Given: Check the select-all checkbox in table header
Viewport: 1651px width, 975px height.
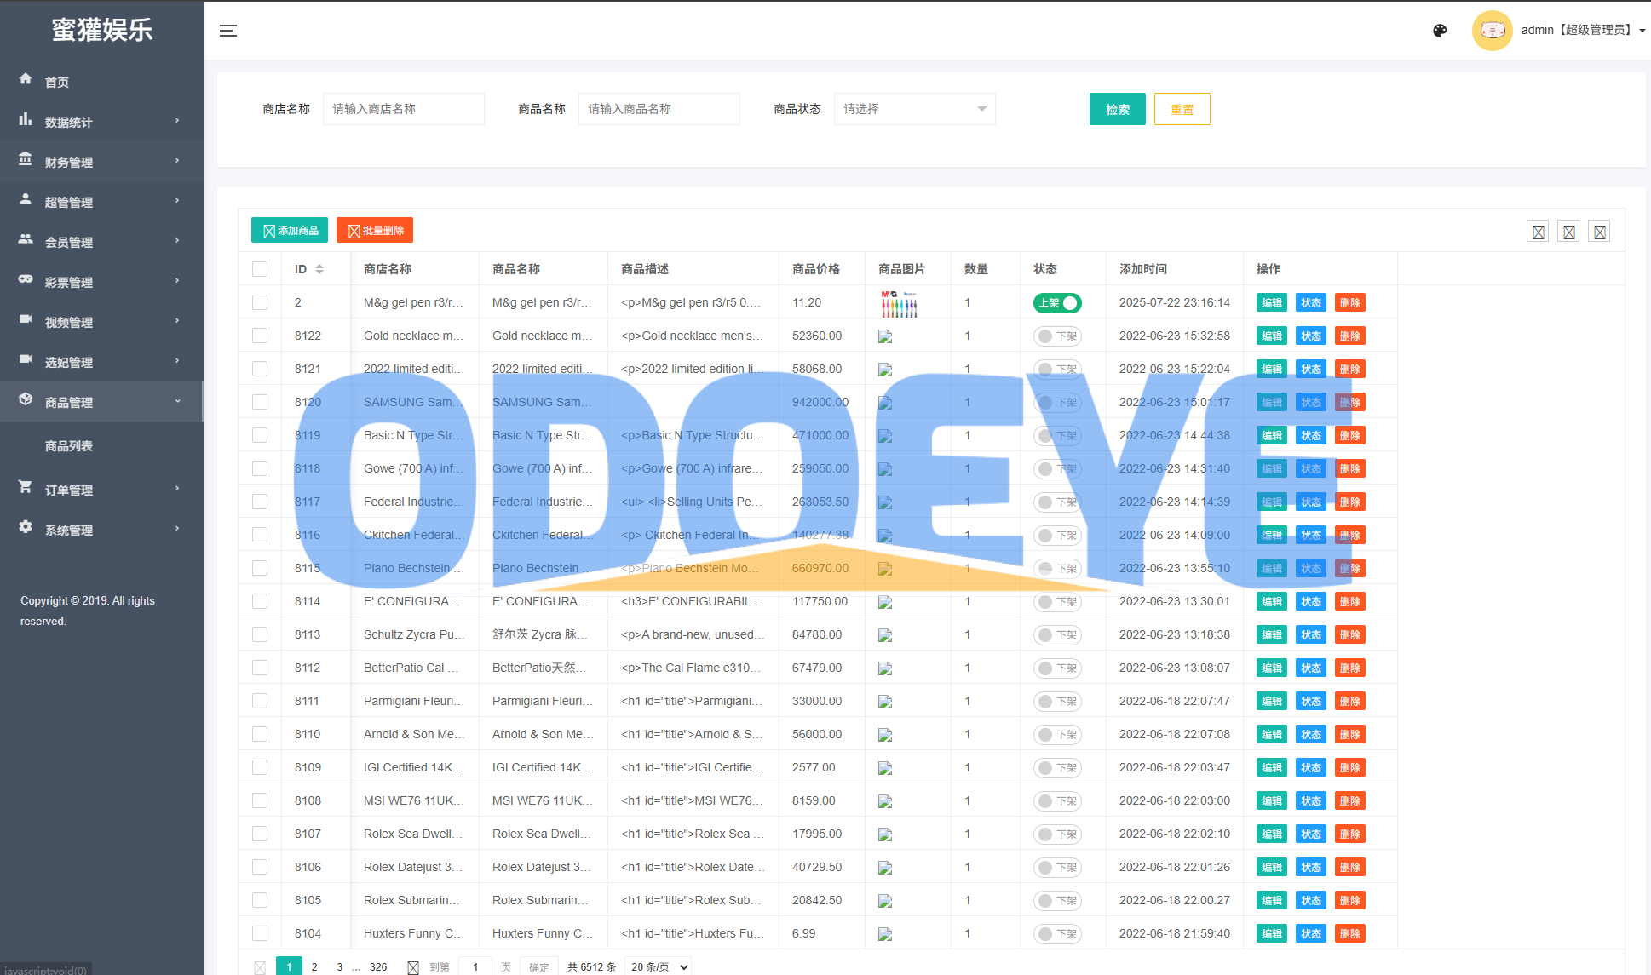Looking at the screenshot, I should tap(260, 269).
